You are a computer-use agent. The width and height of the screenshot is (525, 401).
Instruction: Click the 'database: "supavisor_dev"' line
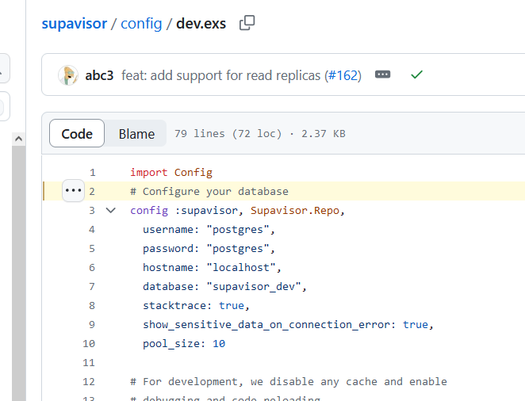(x=224, y=287)
